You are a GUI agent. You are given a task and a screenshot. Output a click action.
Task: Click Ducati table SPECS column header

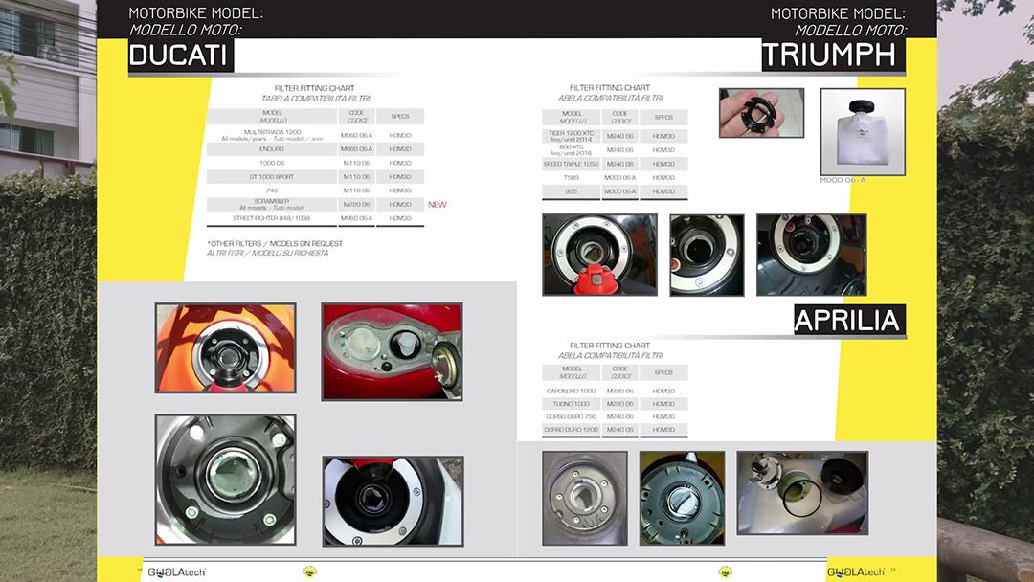click(x=400, y=116)
